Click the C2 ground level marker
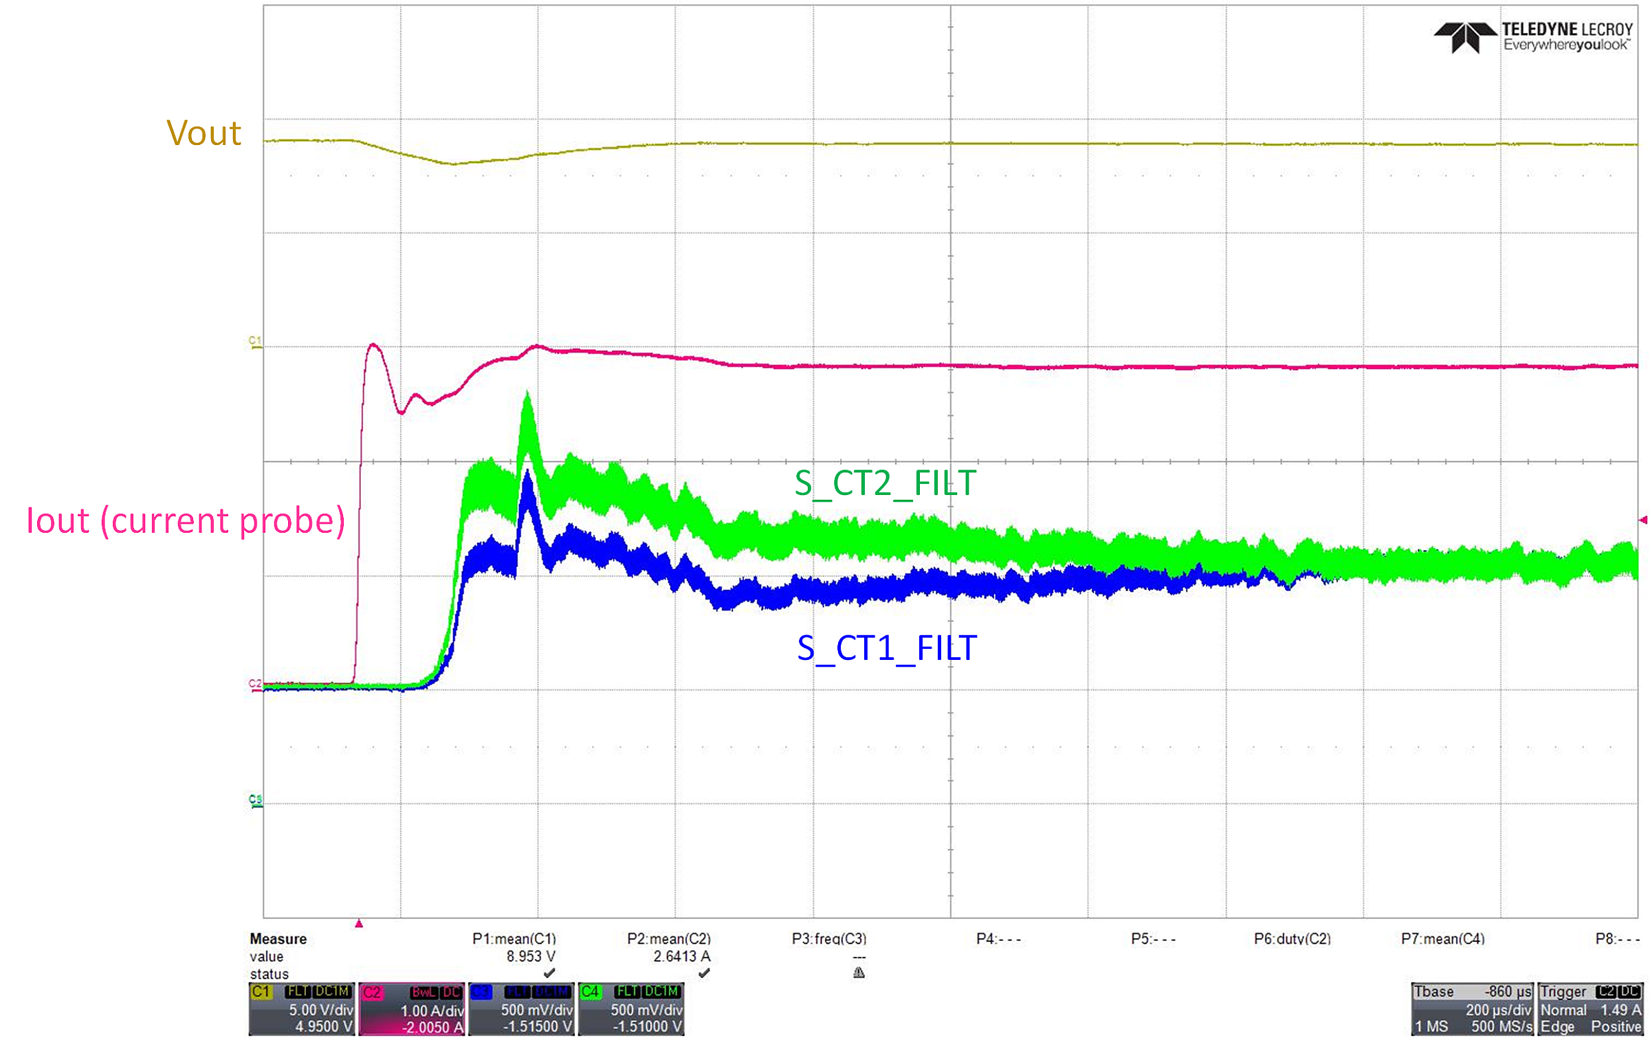The image size is (1650, 1038). [255, 684]
